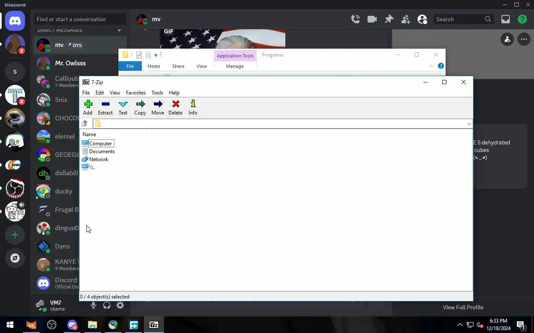Click the Discord Search field

pos(463,19)
